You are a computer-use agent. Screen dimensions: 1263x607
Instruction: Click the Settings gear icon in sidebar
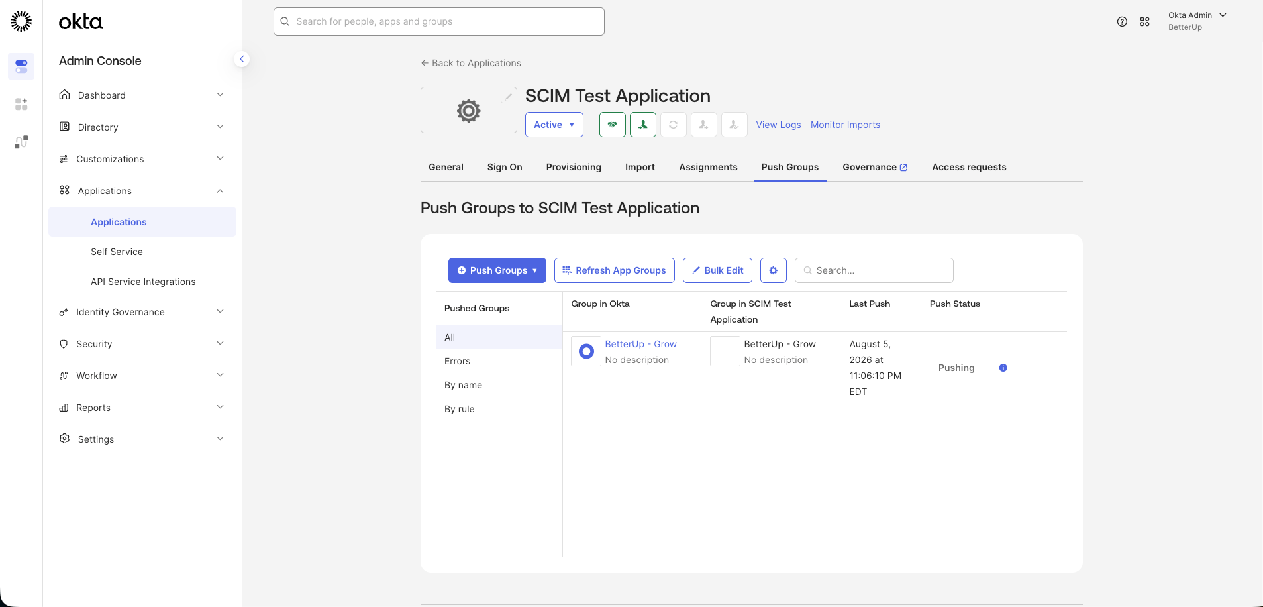64,439
